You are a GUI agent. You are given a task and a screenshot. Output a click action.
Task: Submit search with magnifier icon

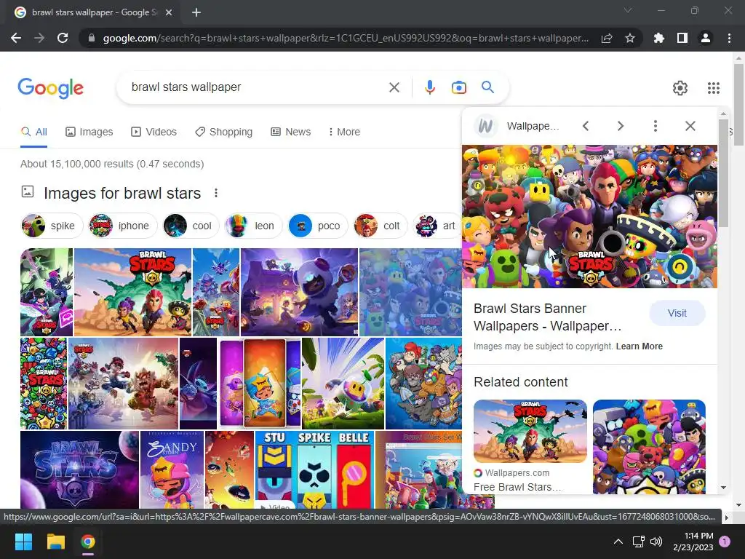[487, 87]
